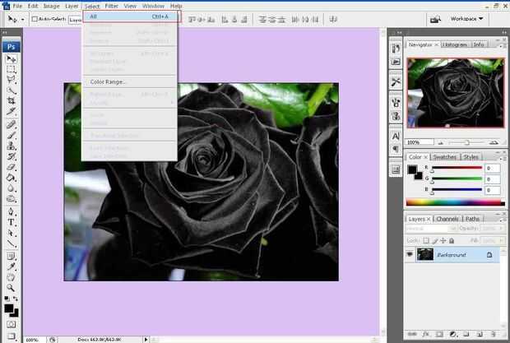This screenshot has height=343, width=510.
Task: Toggle lock transparent pixels
Action: coord(426,240)
